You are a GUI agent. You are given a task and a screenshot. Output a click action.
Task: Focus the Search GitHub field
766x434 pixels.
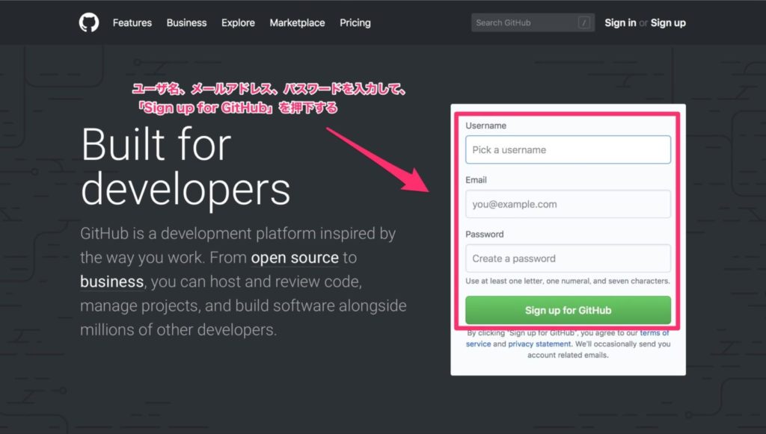click(533, 22)
